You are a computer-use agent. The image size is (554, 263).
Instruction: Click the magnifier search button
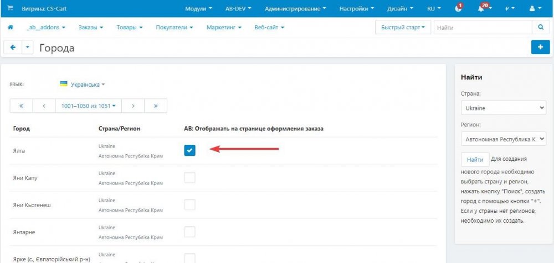pos(540,27)
